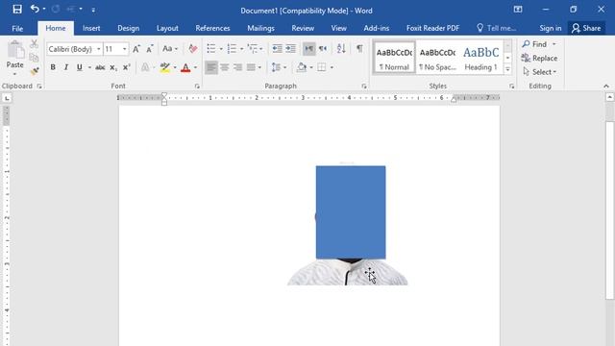Sort the selection alphabetically

[x=341, y=49]
